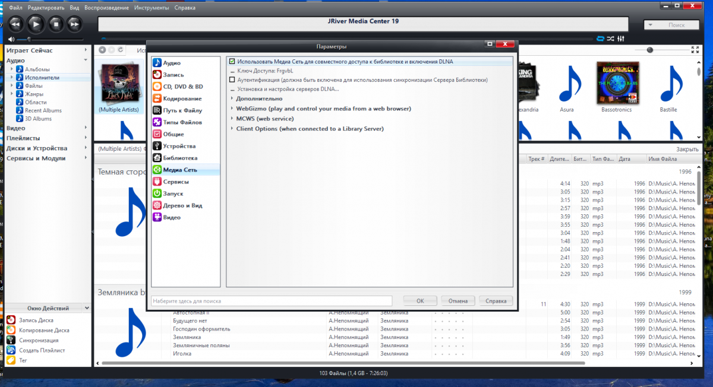This screenshot has height=387, width=713.
Task: Stop playback with the Stop button
Action: tap(55, 24)
